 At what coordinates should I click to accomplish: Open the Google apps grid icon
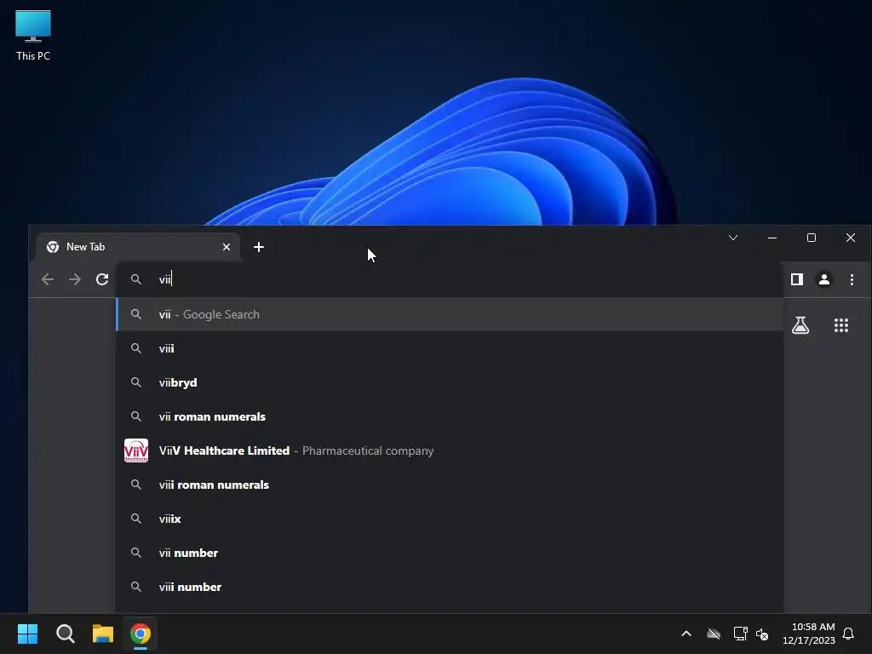(x=841, y=325)
